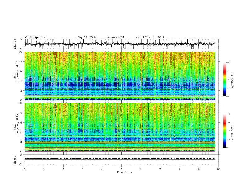Click the ch.1 "Frequency (kHz)" axis label
This screenshot has height=190, width=246.
(x=17, y=72)
